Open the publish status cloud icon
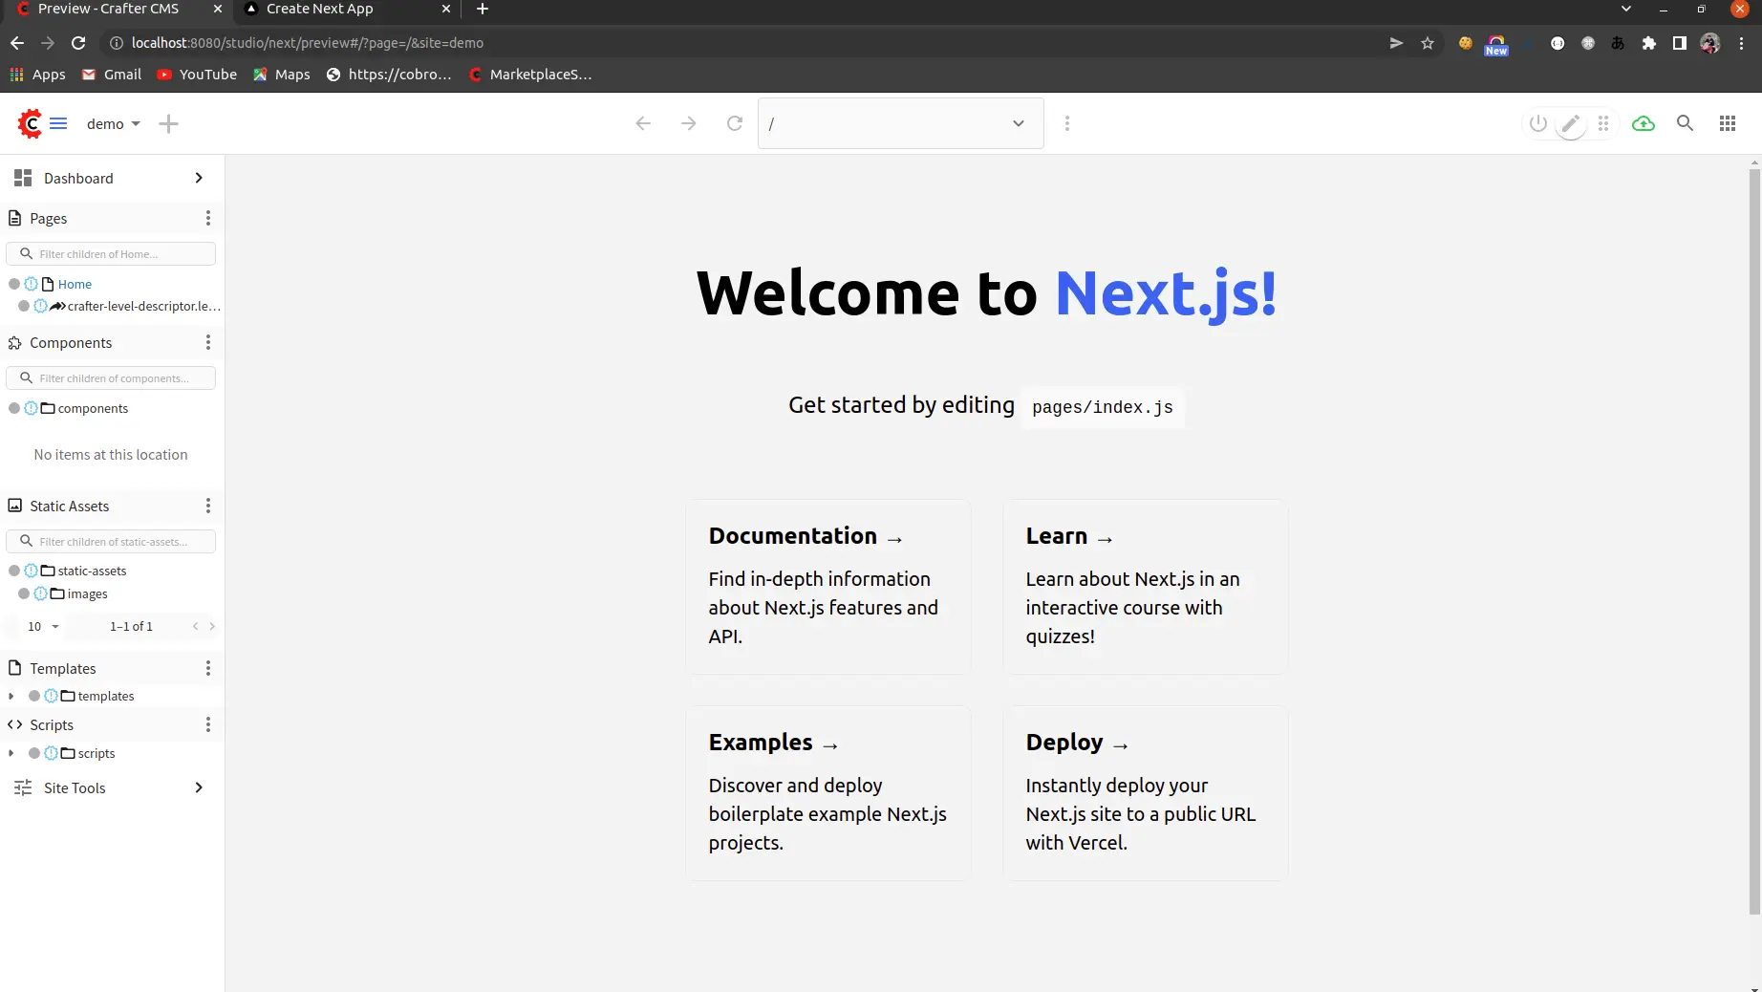The width and height of the screenshot is (1762, 992). 1643,123
